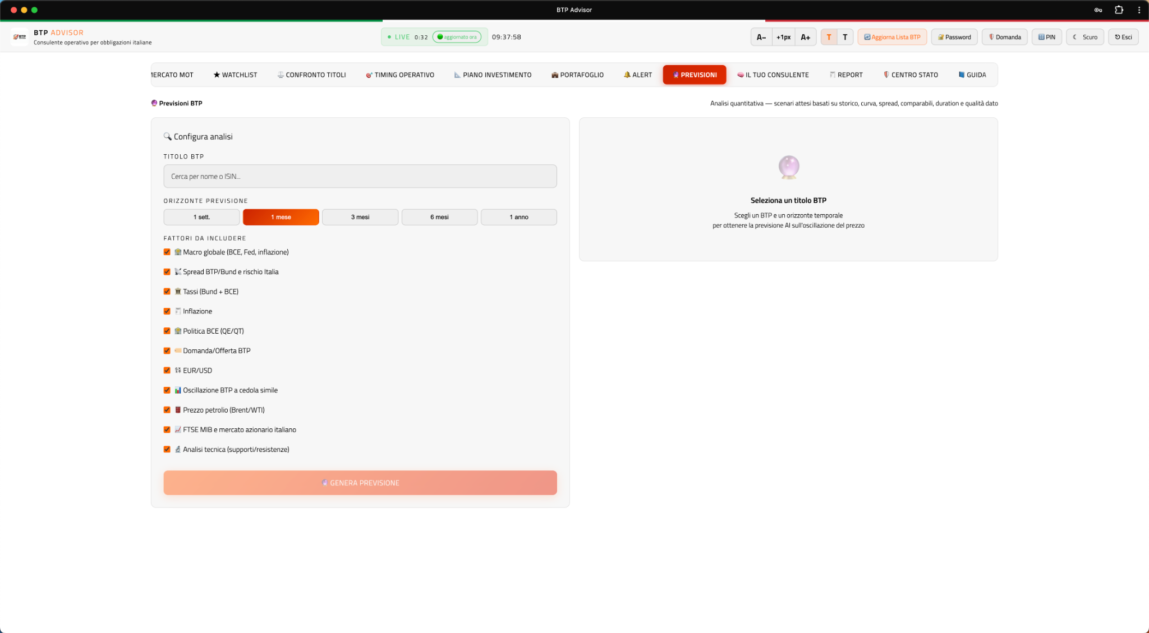The height and width of the screenshot is (633, 1149).
Task: Log out using the Esci button
Action: pos(1123,37)
